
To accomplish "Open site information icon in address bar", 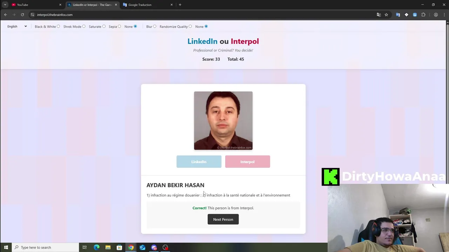I will [x=32, y=15].
